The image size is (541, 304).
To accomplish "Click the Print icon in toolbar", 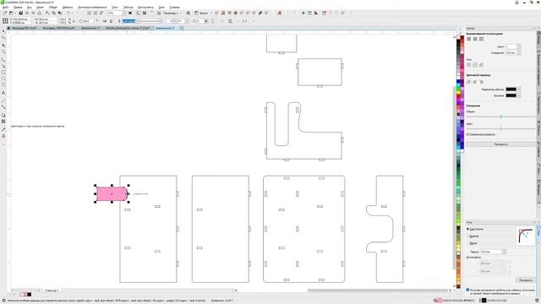I will pyautogui.click(x=40, y=14).
